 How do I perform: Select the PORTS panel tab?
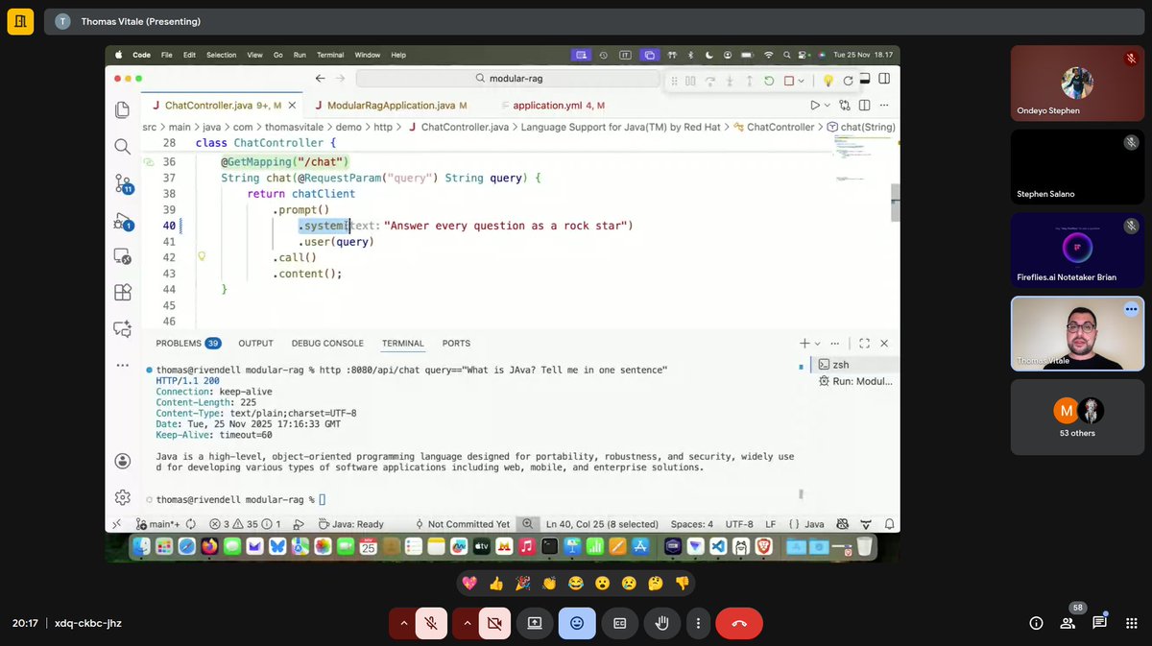456,343
